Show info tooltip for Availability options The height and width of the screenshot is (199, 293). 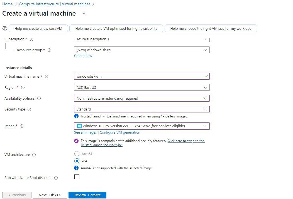click(39, 98)
